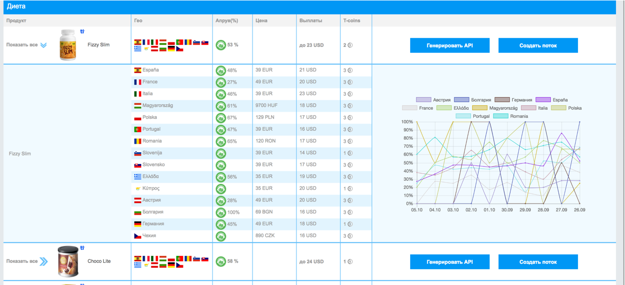Toggle the Polska series in chart legend
Image resolution: width=625 pixels, height=285 pixels.
point(567,108)
